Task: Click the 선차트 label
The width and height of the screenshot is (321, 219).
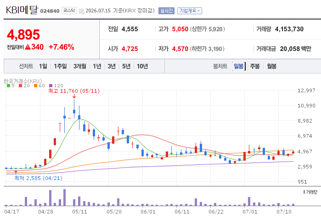Action: (26, 66)
